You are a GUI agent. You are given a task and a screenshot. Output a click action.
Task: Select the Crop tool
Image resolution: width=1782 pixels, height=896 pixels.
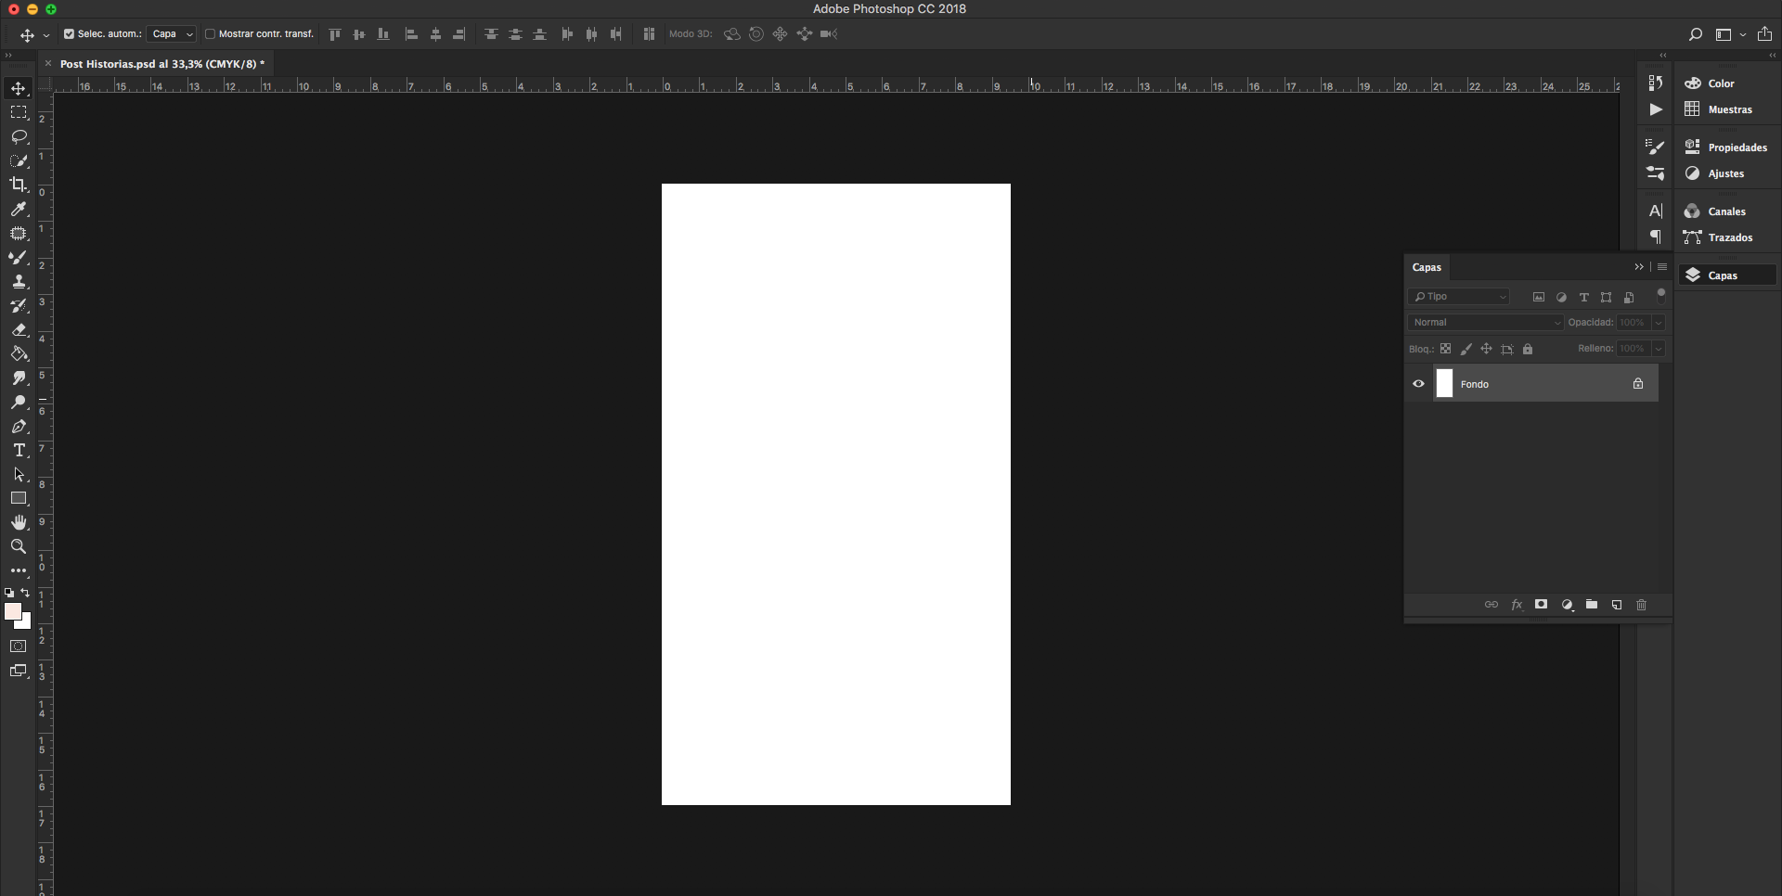pyautogui.click(x=19, y=185)
